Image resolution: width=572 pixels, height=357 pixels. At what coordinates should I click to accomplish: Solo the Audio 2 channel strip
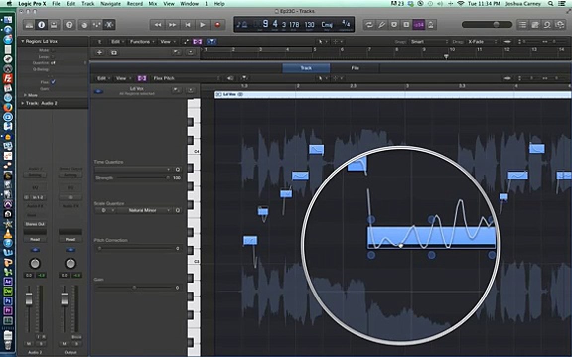(x=41, y=344)
